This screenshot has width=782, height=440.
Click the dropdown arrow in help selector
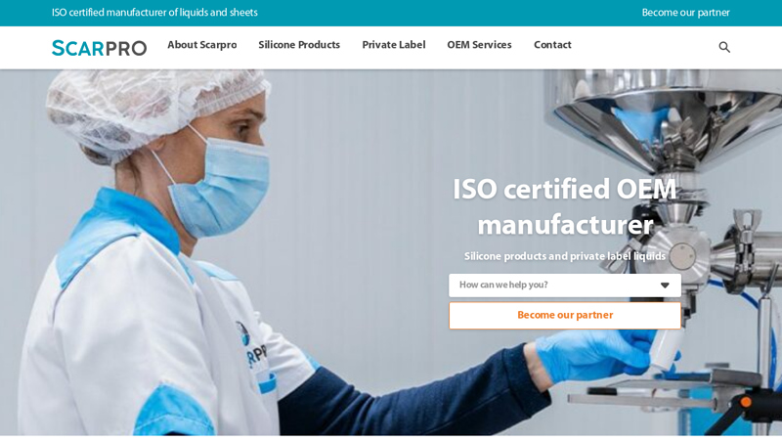665,286
